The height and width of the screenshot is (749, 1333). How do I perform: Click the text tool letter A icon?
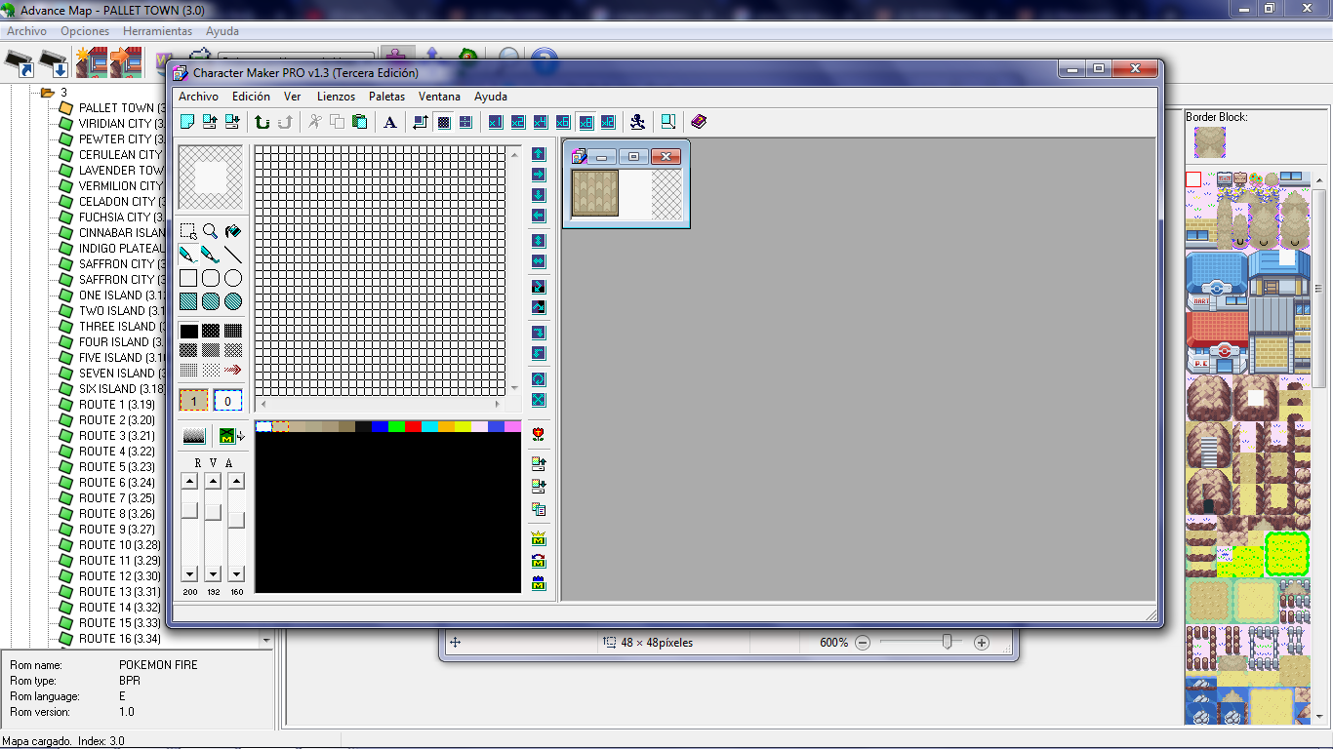389,122
